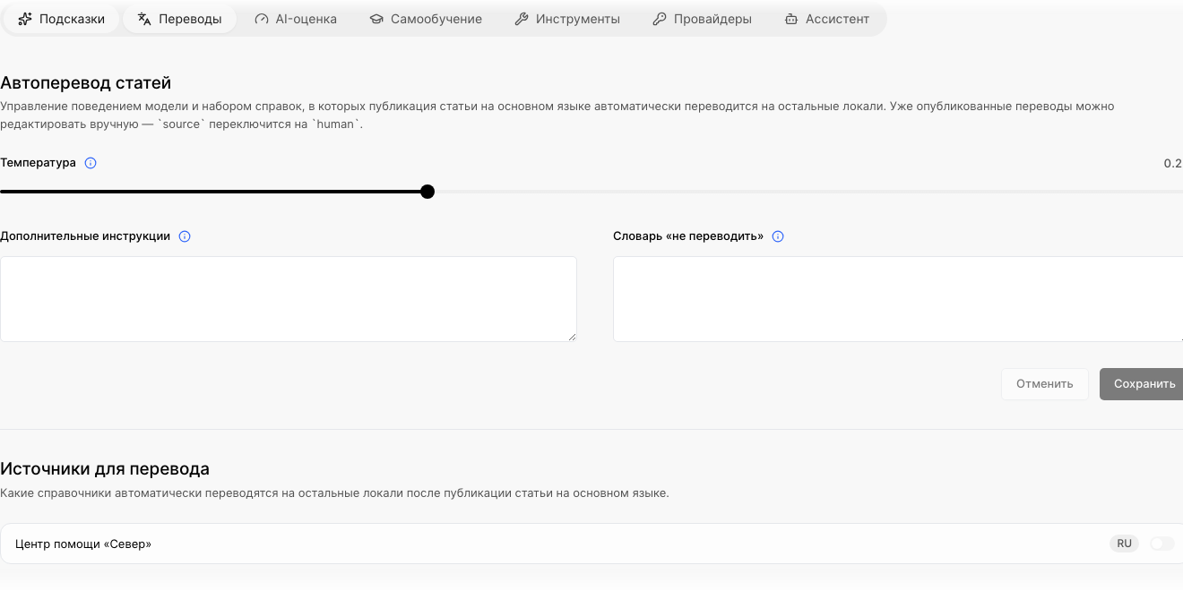Screen dimensions: 1183x591
Task: Click the Источники для перевода heading
Action: pyautogui.click(x=105, y=468)
